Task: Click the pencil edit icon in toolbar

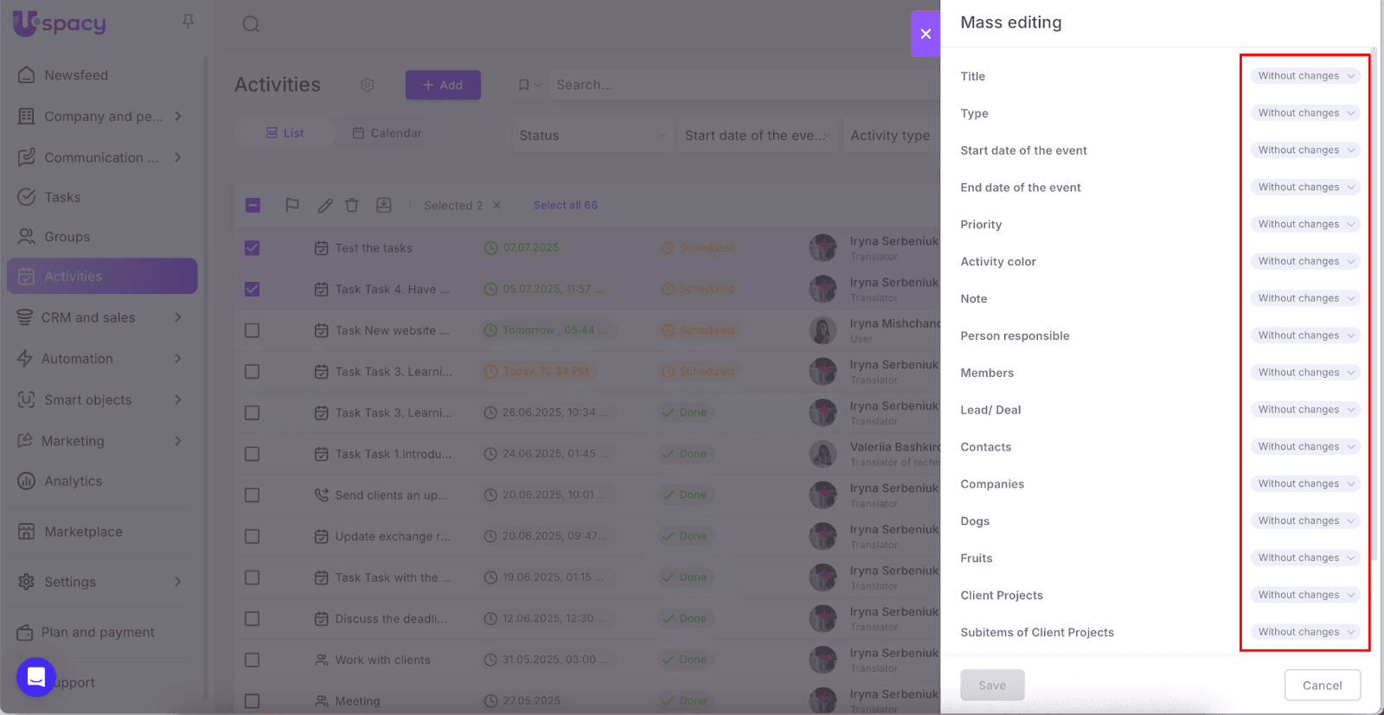Action: point(325,205)
